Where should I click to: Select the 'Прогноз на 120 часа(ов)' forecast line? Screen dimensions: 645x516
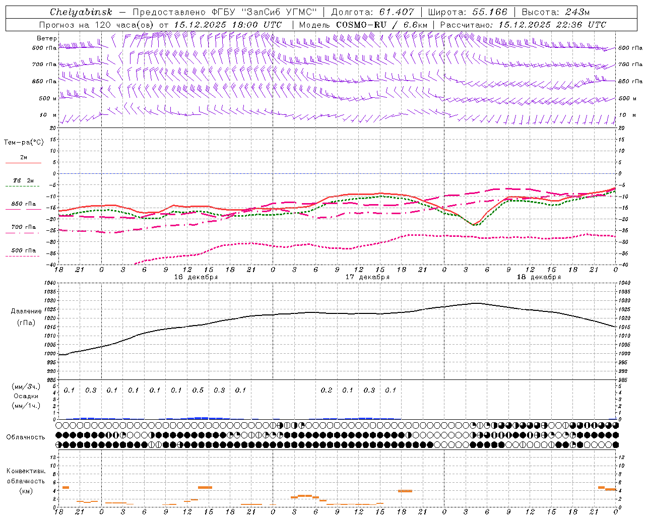pos(96,25)
